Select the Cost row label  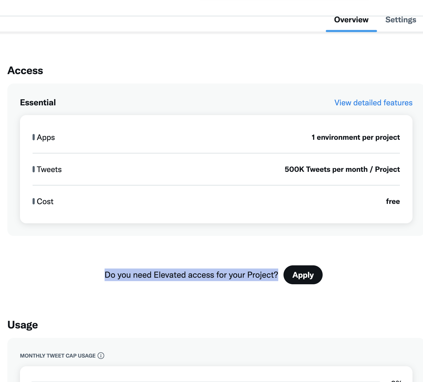(x=45, y=202)
